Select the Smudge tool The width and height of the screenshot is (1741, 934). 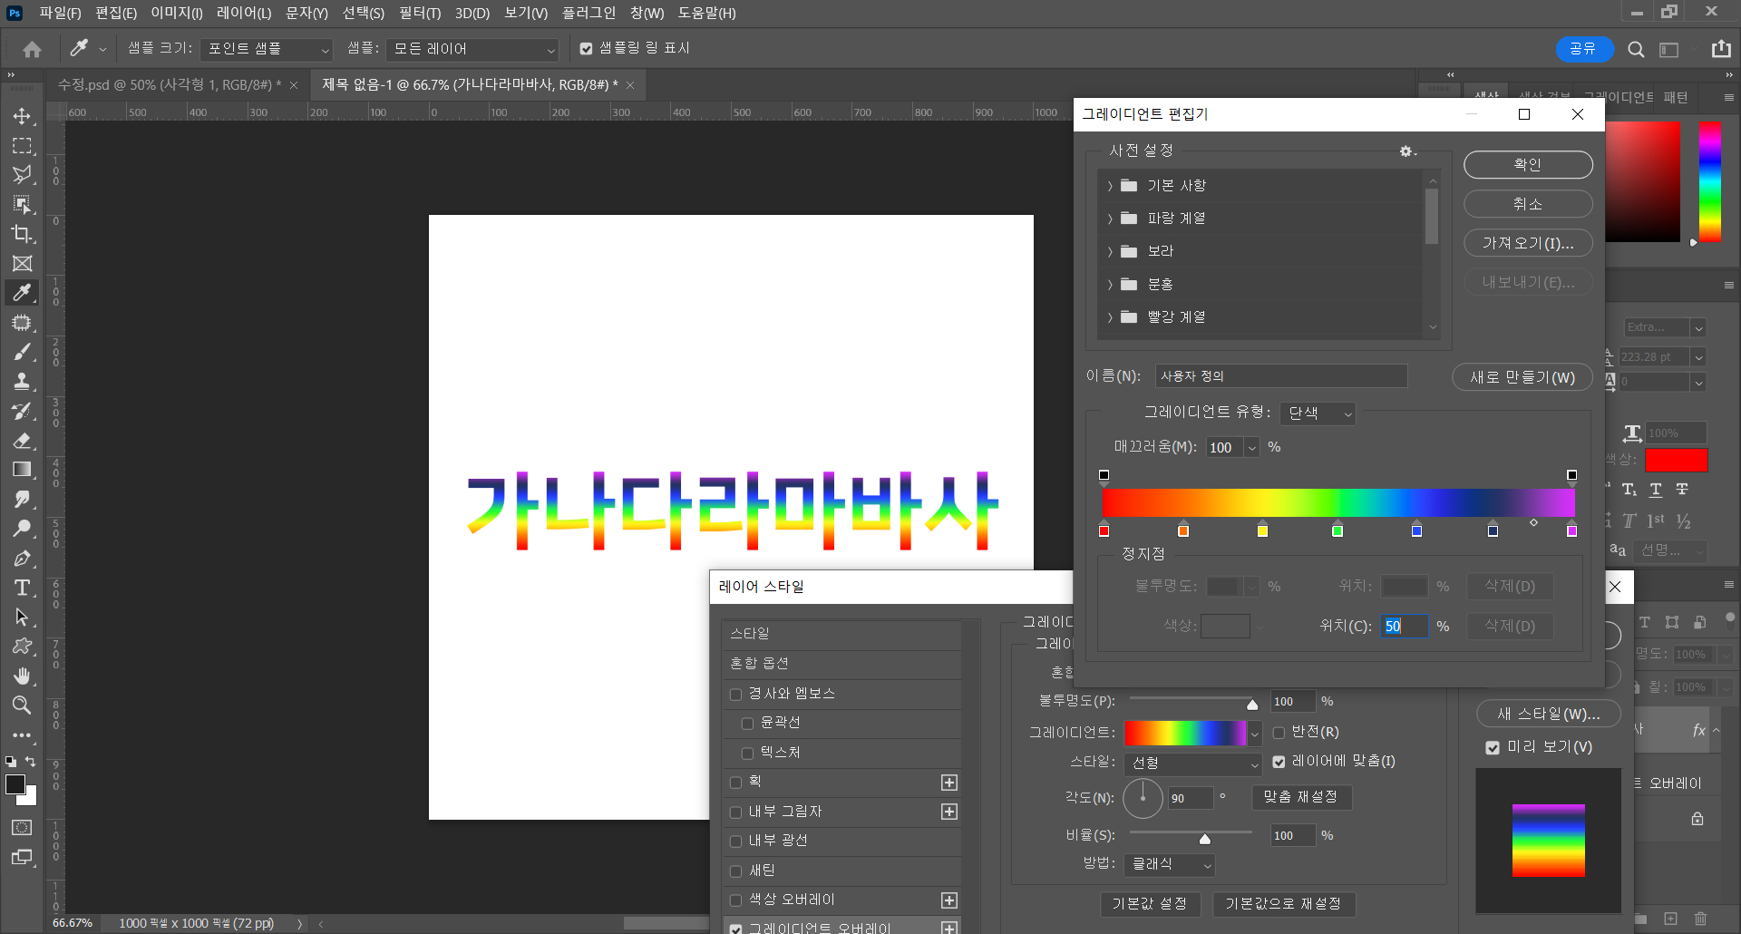click(22, 500)
